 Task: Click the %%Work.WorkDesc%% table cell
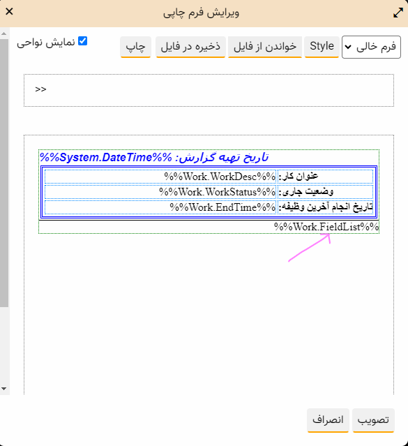click(x=160, y=177)
